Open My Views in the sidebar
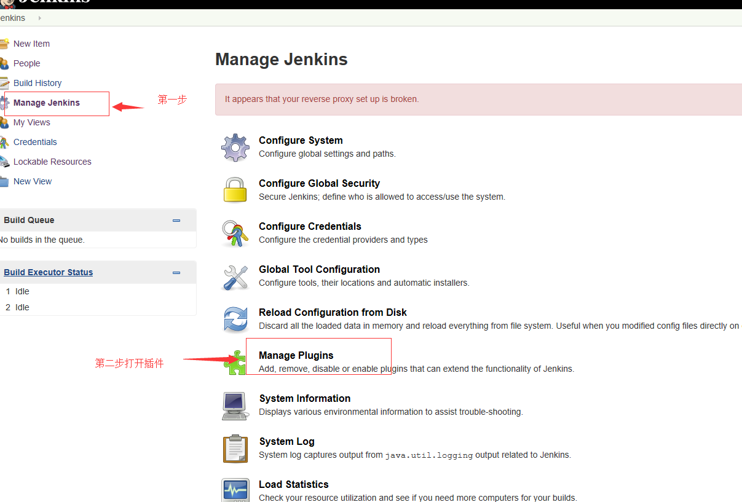 tap(32, 122)
